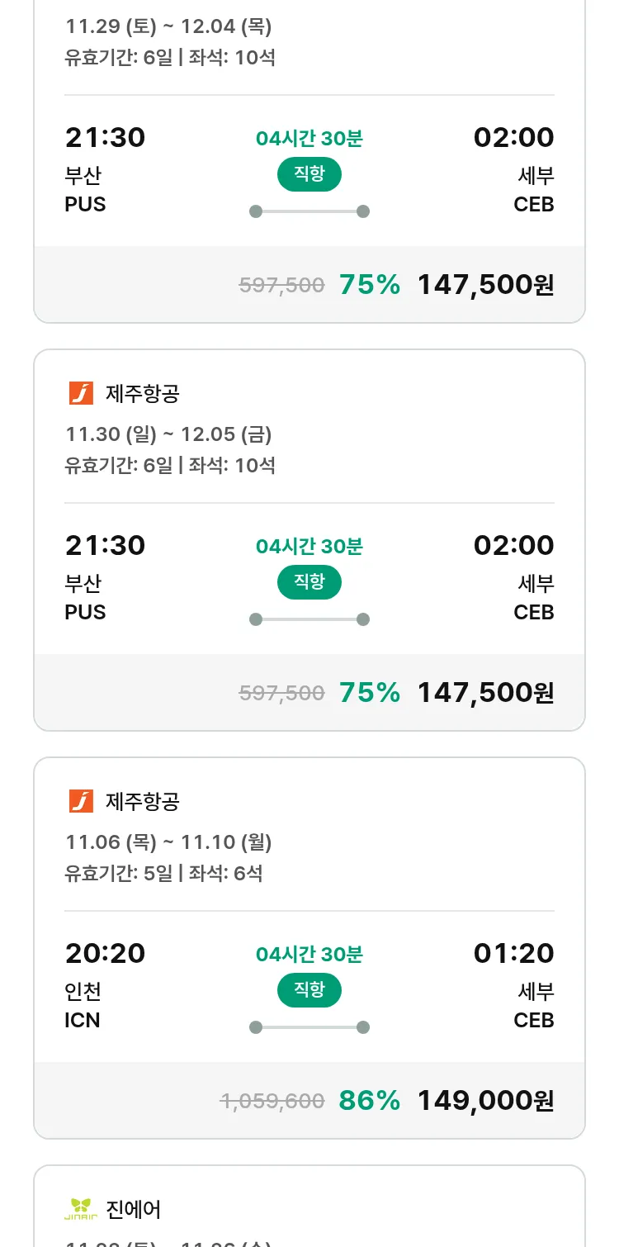Tap the 11.06 (목) ~ 11.10 (월) date range
The image size is (619, 1247).
[168, 842]
